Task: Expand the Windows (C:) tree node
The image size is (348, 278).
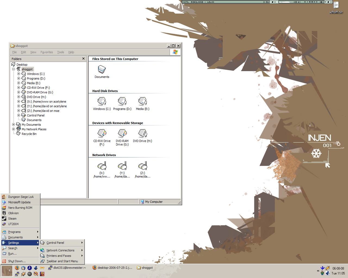Action: click(18, 74)
